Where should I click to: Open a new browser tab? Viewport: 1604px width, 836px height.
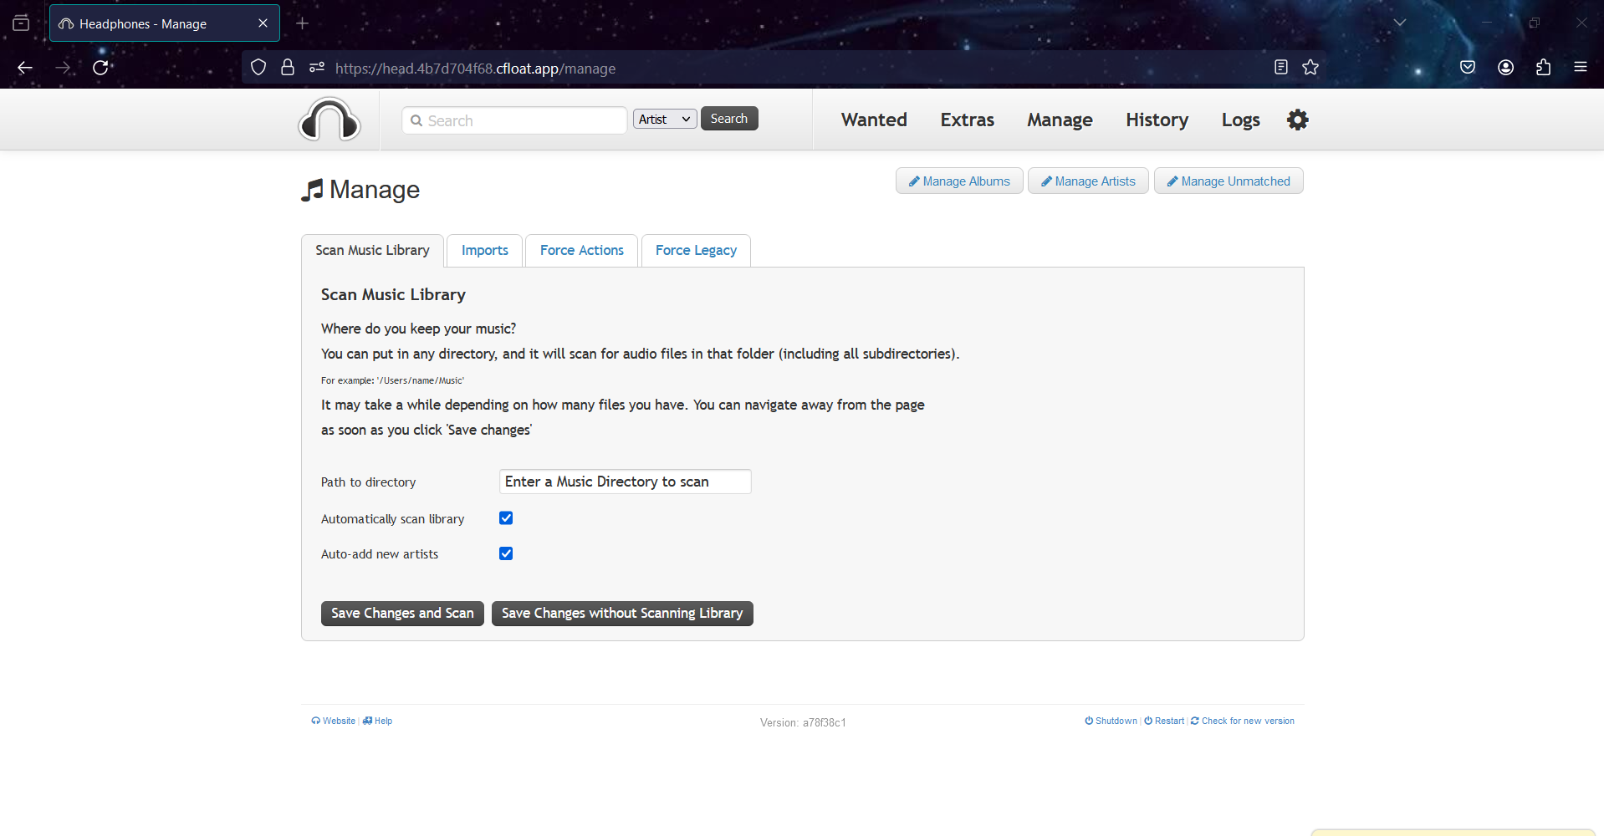tap(303, 23)
